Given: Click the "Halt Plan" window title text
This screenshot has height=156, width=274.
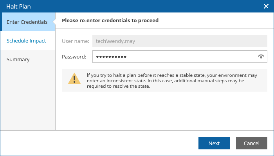Looking at the screenshot, I should pos(19,6).
